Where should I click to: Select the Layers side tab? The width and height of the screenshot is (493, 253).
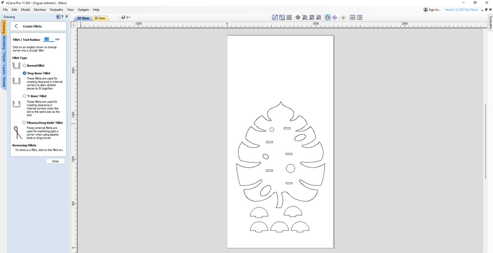pos(4,70)
